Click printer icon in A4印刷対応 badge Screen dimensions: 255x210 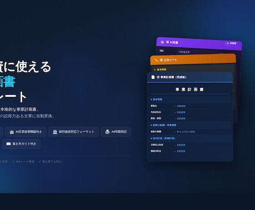[108, 132]
